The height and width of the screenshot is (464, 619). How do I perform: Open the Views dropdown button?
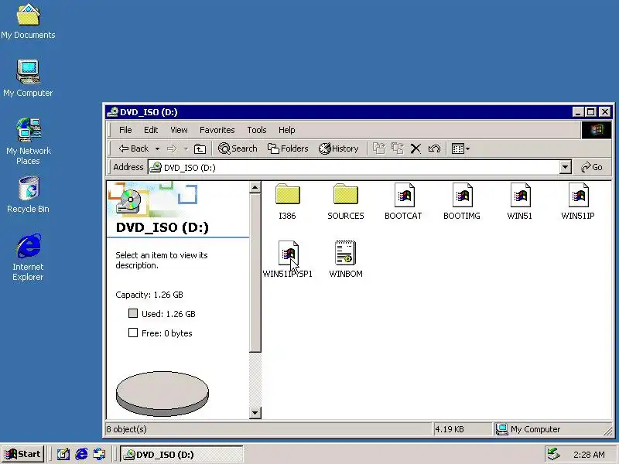click(x=460, y=148)
